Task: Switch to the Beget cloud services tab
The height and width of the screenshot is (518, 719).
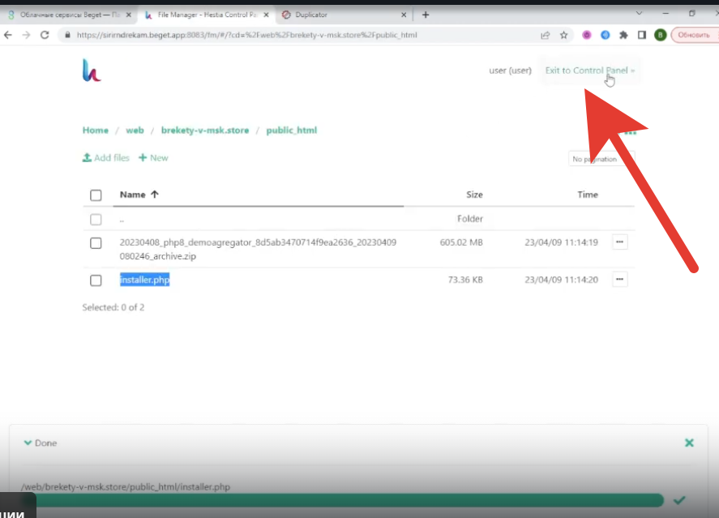Action: [x=65, y=15]
